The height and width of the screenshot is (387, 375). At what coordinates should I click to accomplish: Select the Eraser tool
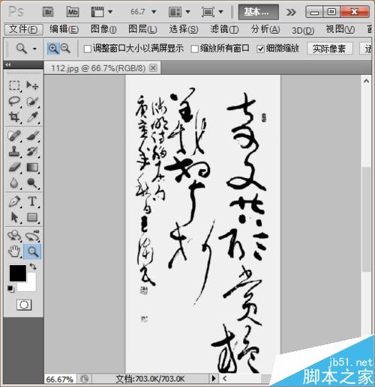coord(14,167)
